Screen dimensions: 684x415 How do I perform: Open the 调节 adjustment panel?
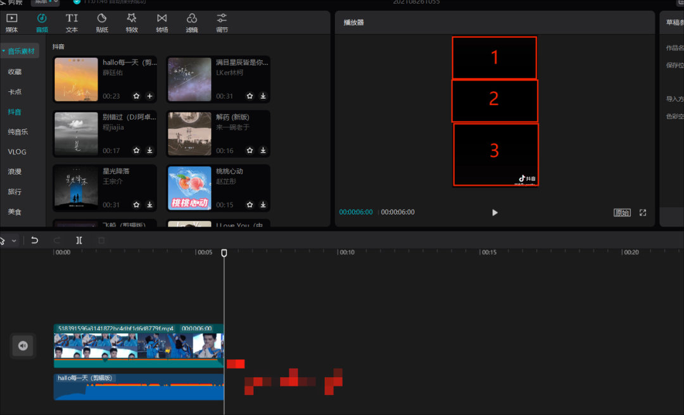click(222, 23)
